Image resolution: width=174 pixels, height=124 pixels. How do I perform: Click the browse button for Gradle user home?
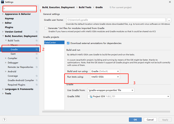point(169,20)
